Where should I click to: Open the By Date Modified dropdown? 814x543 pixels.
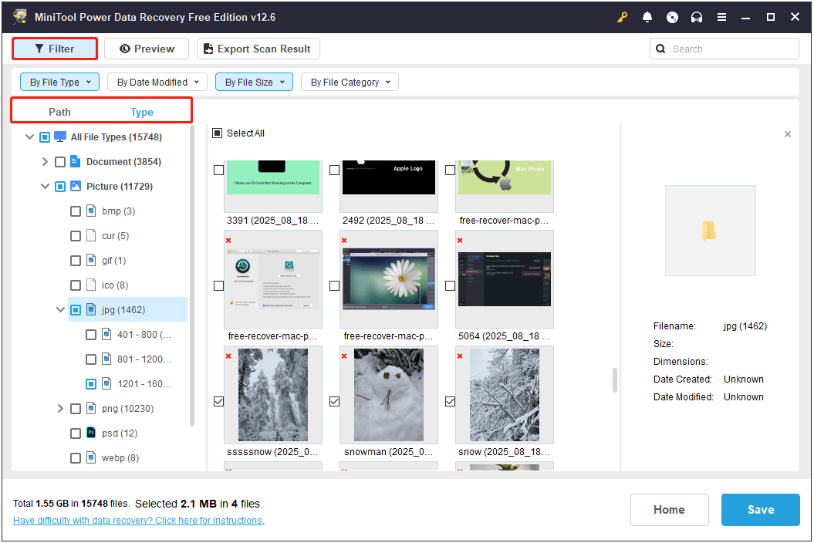[x=157, y=81]
